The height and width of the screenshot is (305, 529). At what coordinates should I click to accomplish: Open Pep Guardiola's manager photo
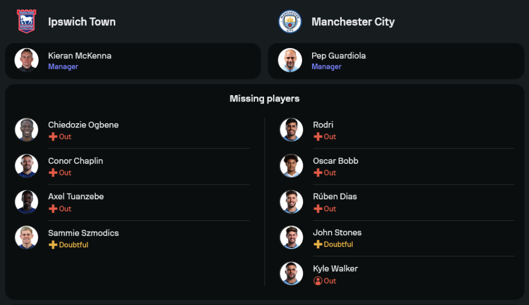(x=290, y=60)
